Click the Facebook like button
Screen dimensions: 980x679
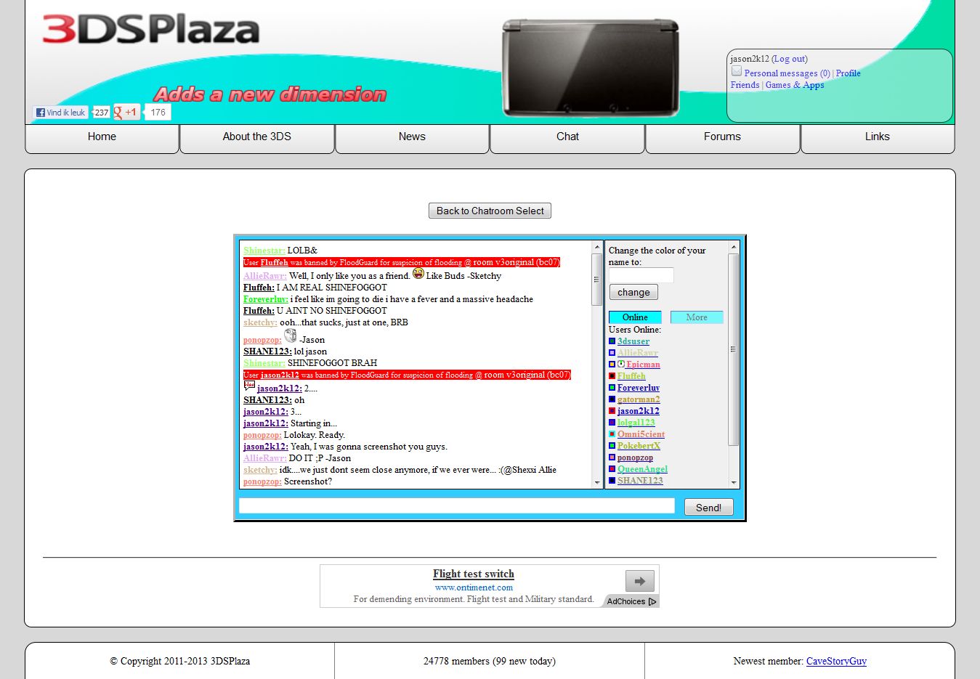[x=60, y=113]
